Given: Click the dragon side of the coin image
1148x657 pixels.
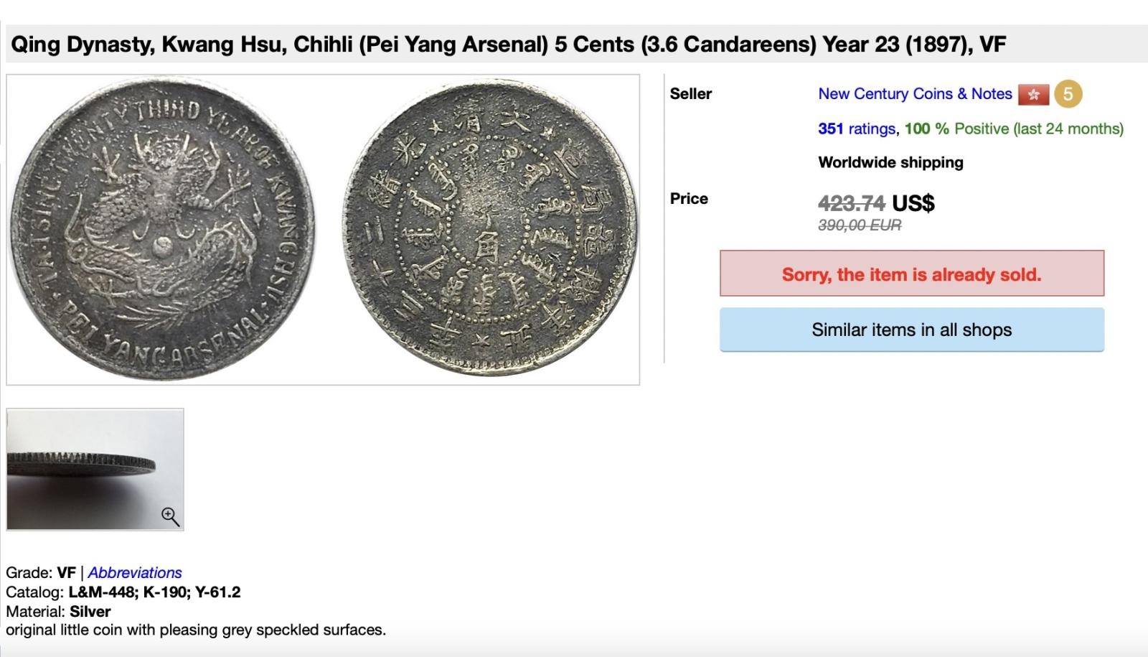Looking at the screenshot, I should [x=163, y=230].
